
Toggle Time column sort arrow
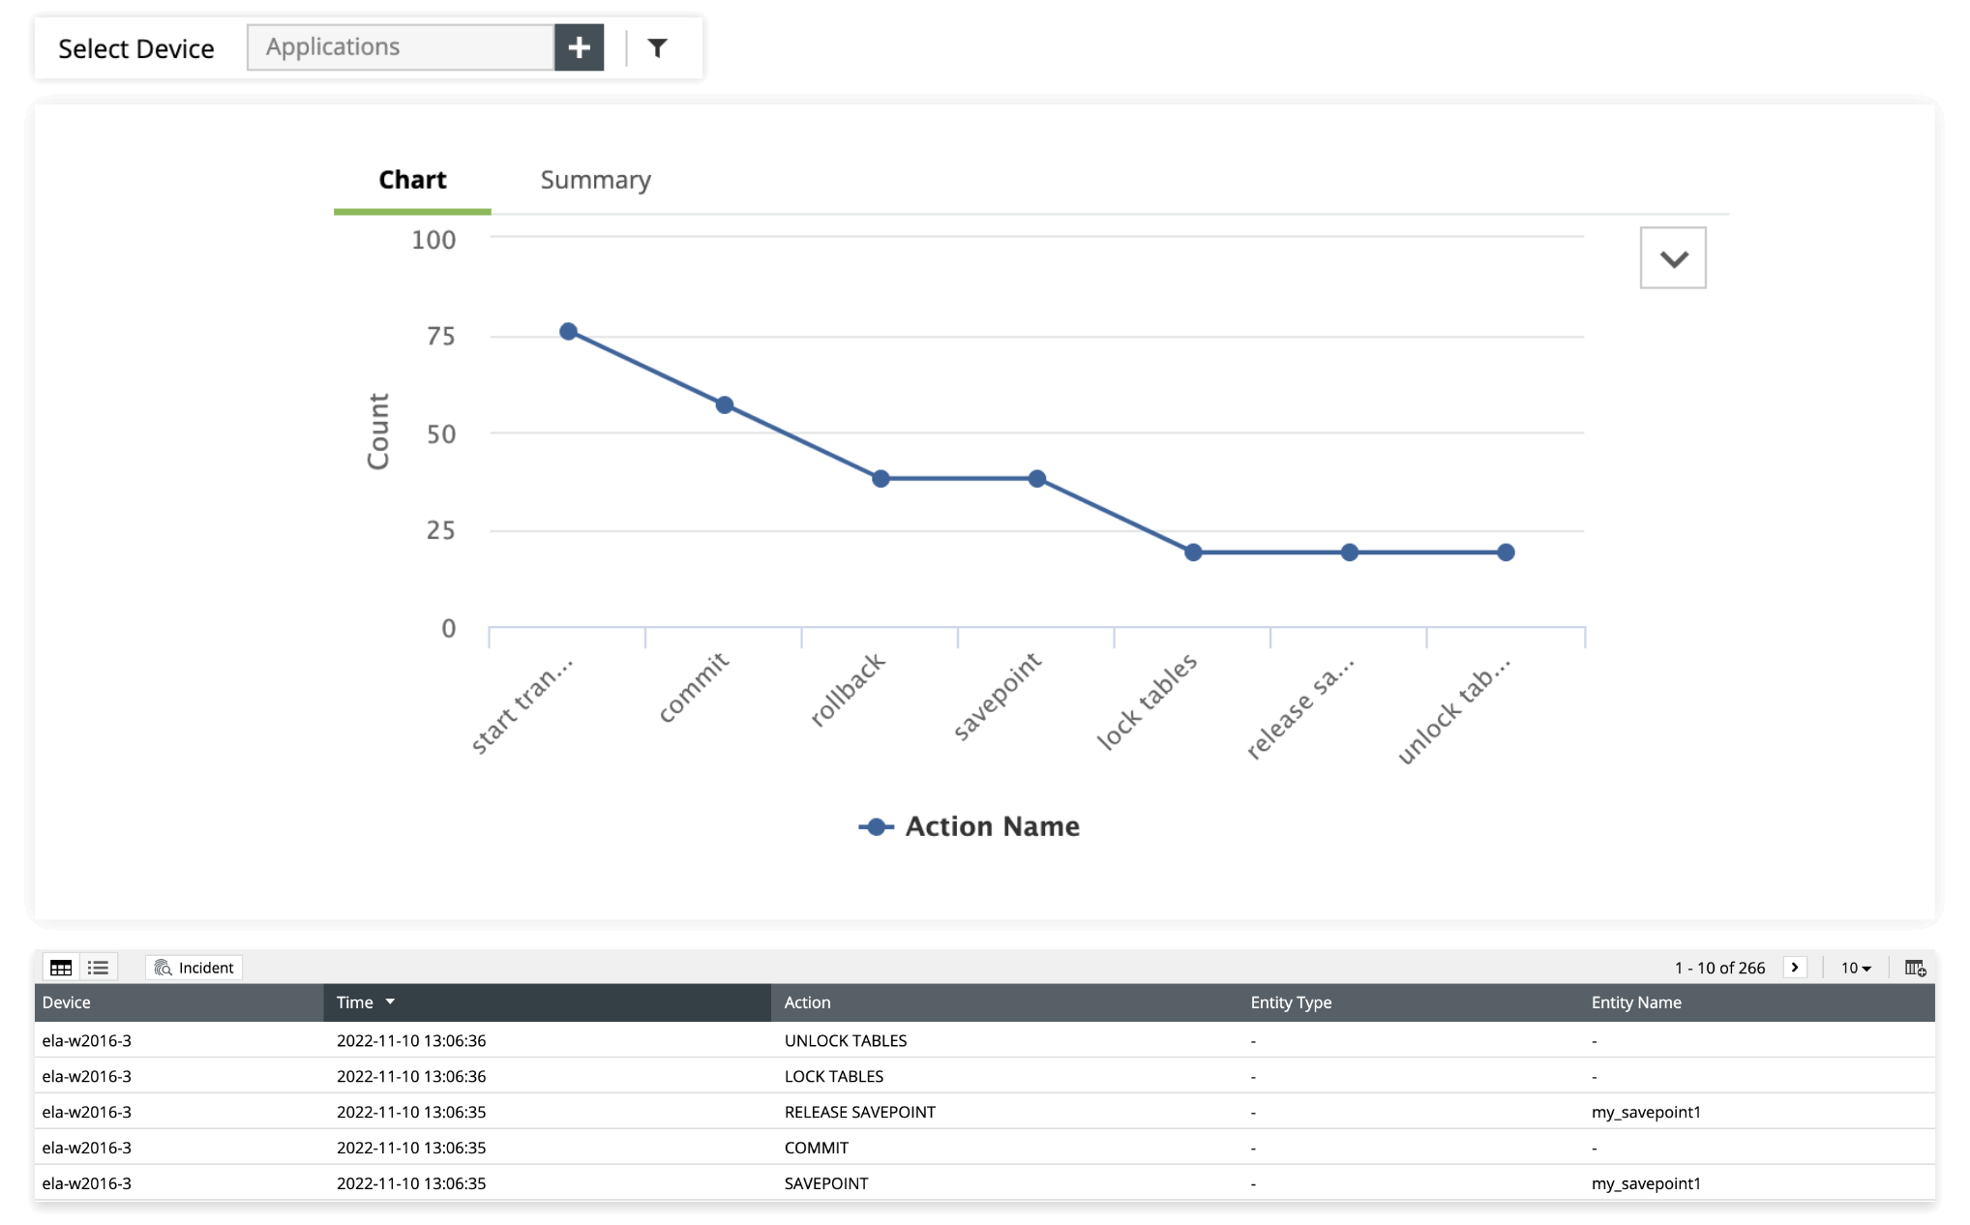point(390,1002)
